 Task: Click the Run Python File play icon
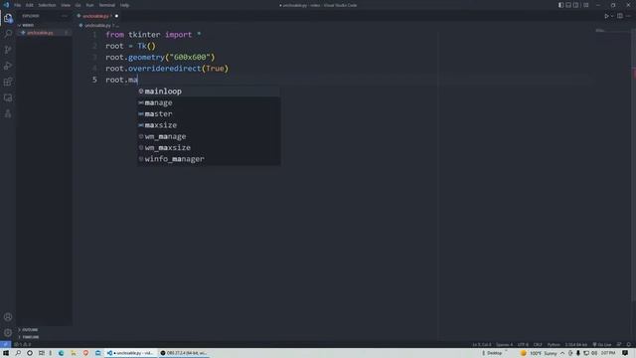[606, 16]
